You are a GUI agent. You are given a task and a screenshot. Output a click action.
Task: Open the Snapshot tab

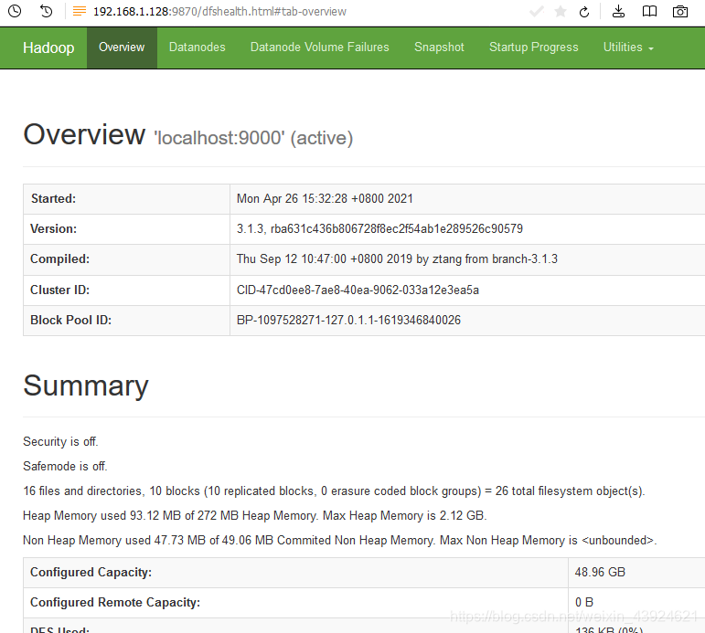point(439,47)
